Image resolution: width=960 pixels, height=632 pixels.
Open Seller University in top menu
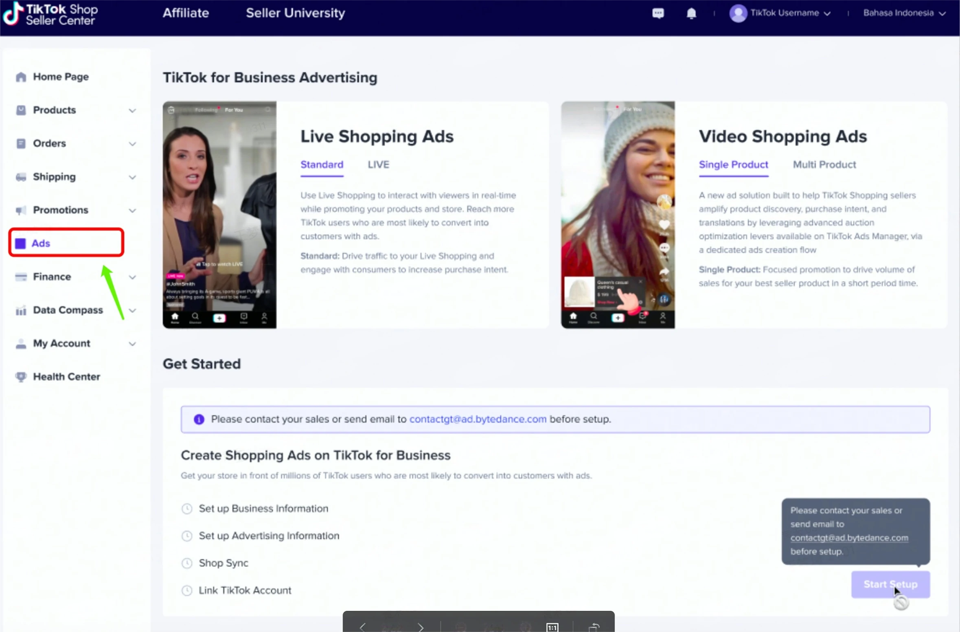click(295, 13)
